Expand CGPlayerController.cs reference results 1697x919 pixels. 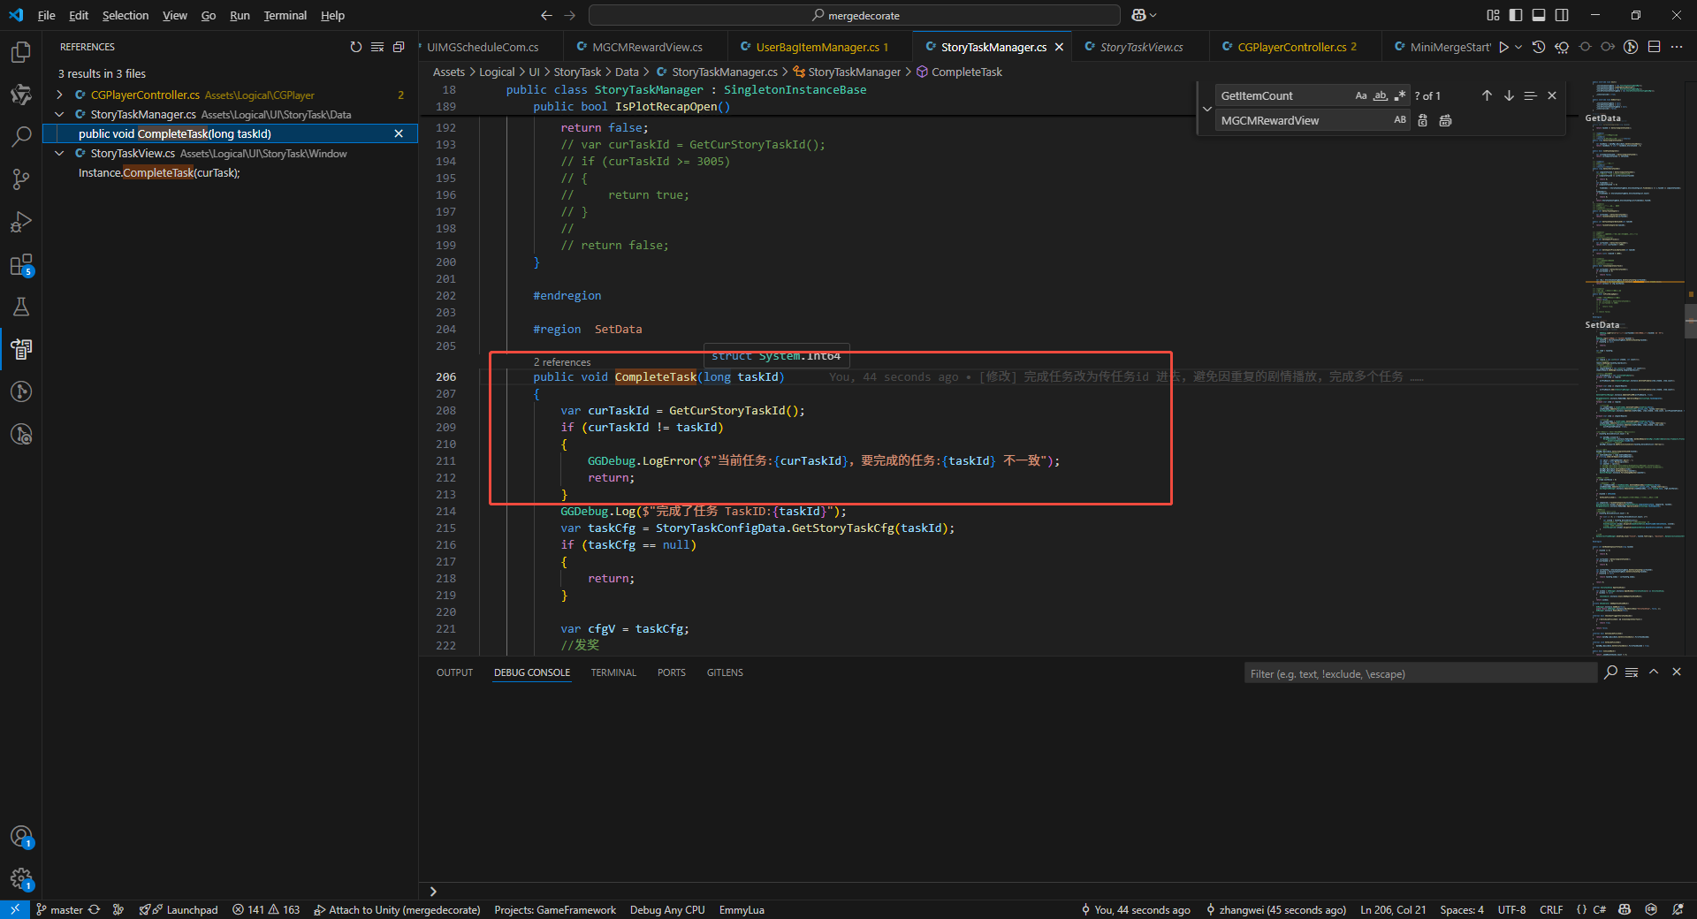tap(59, 95)
